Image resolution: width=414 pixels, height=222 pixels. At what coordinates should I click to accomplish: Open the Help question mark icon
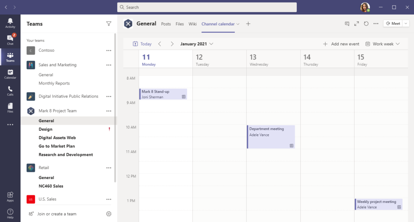tap(10, 214)
